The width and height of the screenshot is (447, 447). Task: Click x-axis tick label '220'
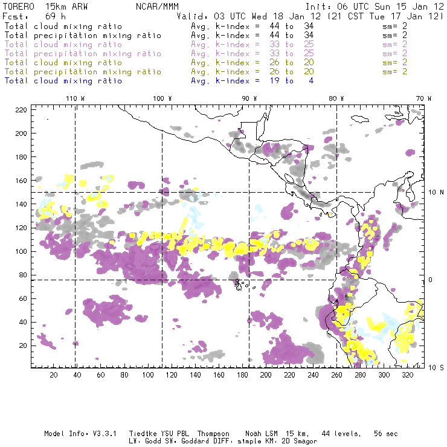pyautogui.click(x=289, y=375)
